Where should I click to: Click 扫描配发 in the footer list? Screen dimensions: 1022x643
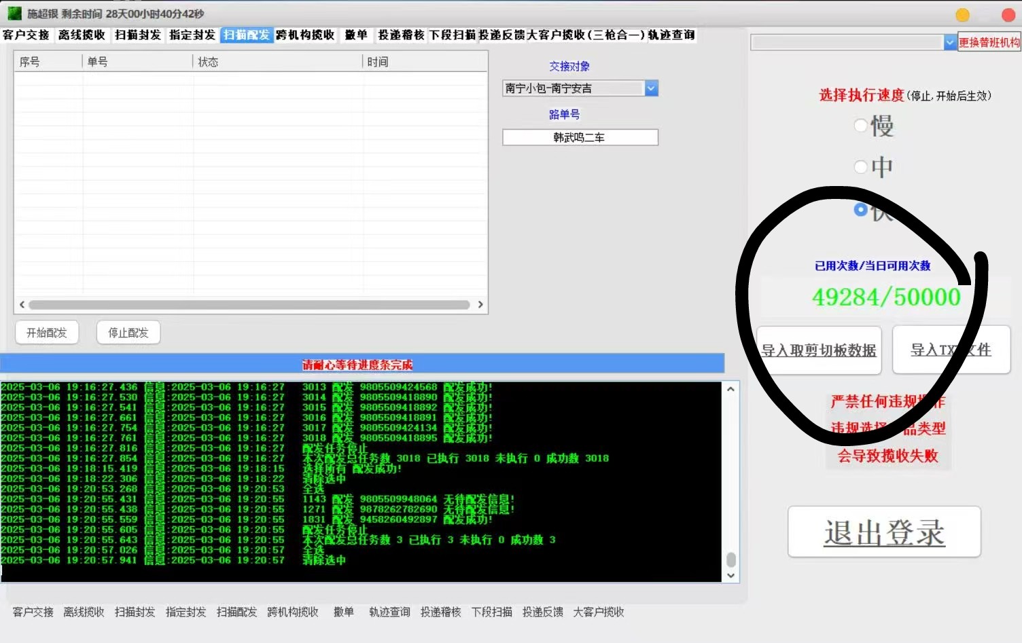coord(236,612)
